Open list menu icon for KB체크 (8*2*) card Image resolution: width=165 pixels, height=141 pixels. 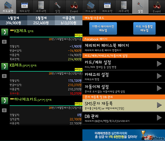[x=4, y=76]
